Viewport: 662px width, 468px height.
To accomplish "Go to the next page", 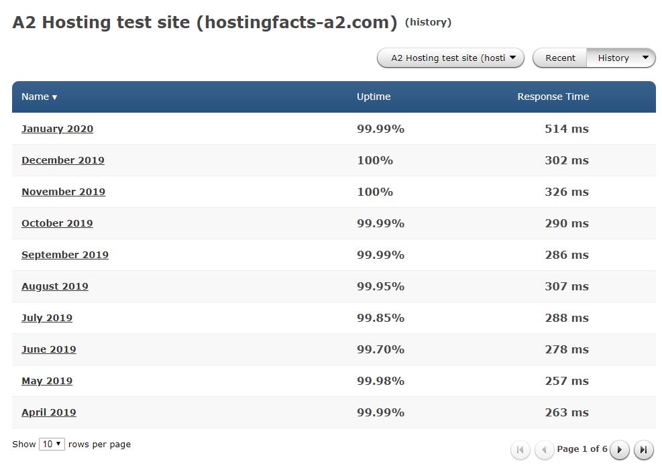I will point(619,450).
